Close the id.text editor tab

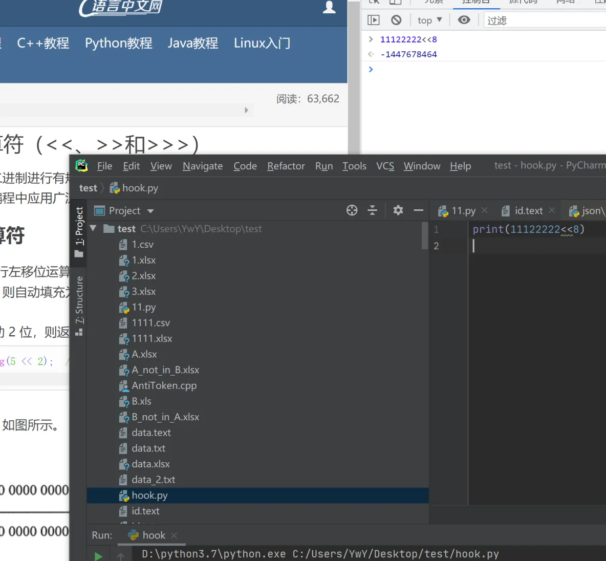552,210
